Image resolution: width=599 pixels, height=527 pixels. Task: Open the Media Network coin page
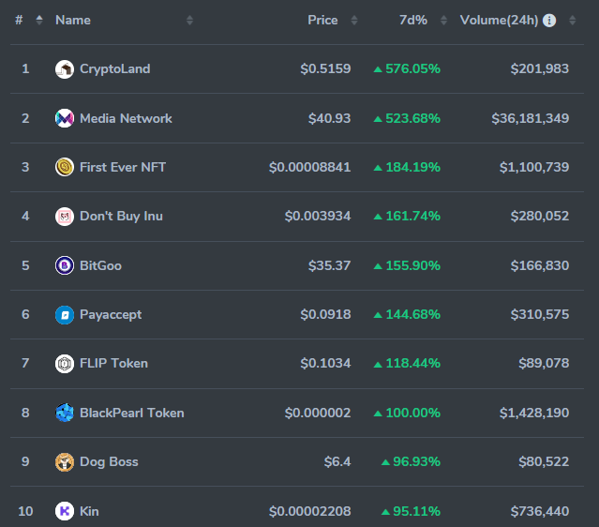(126, 118)
